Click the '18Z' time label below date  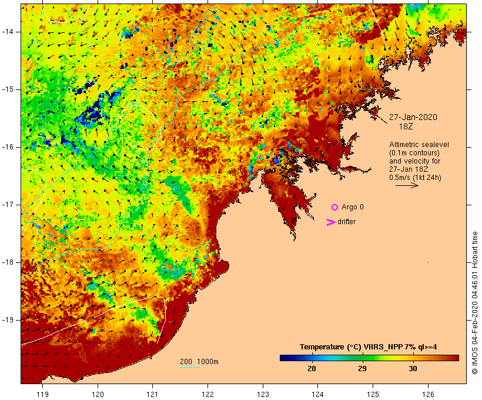point(406,126)
